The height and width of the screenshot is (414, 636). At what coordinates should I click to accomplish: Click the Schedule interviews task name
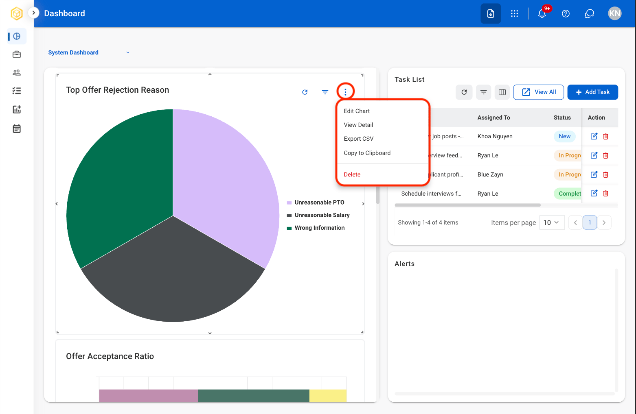coord(431,194)
